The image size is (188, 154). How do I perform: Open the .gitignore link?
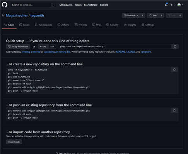click(146, 52)
